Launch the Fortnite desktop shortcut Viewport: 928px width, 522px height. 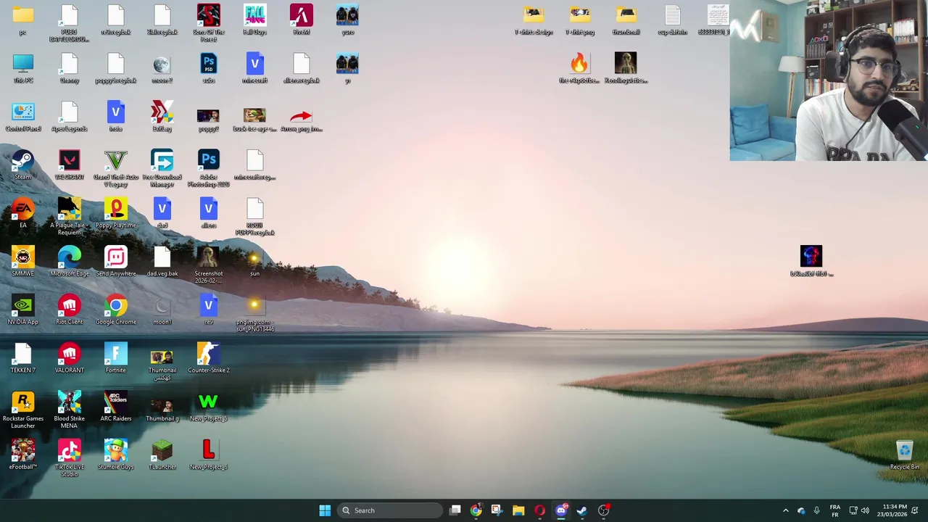pos(116,358)
